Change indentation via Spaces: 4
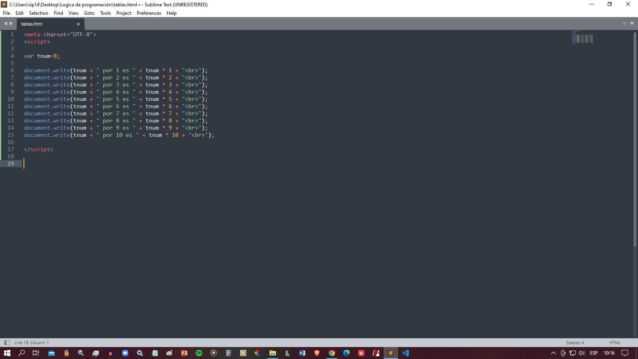638x359 pixels. (575, 343)
